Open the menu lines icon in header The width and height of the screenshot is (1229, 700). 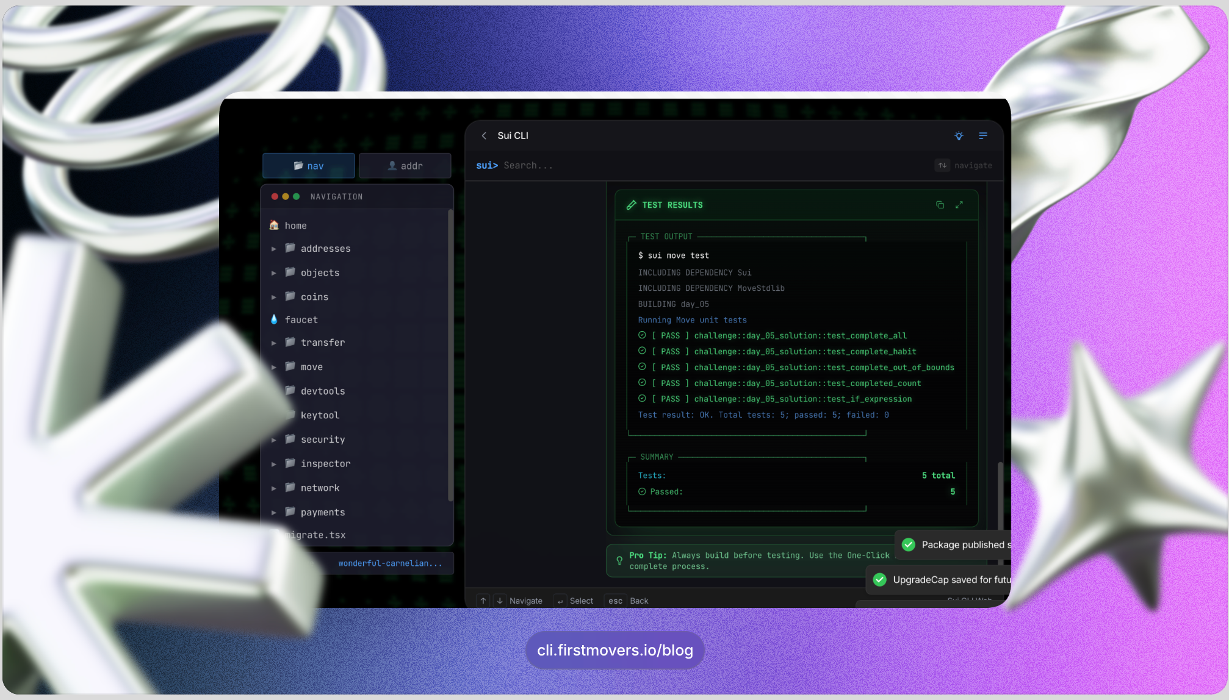pyautogui.click(x=982, y=136)
